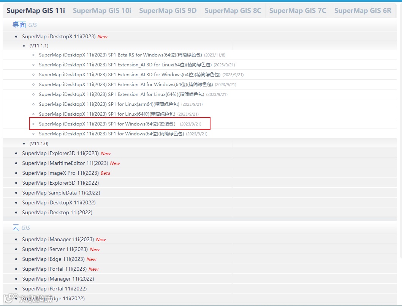Open the SuperMap GIS 6R tab

click(x=363, y=11)
